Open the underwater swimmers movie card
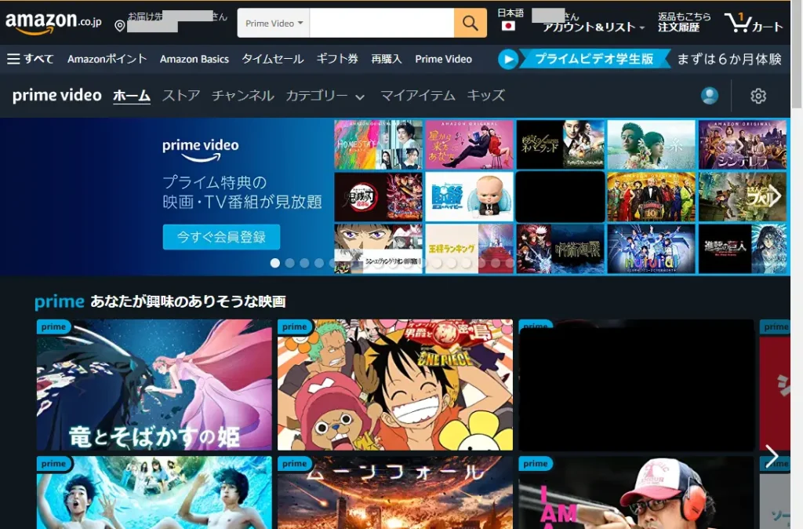 pyautogui.click(x=154, y=493)
